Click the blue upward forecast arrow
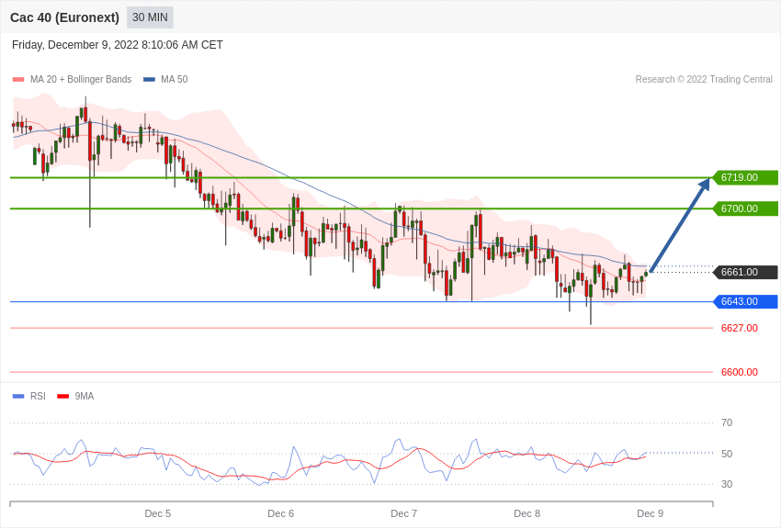This screenshot has height=529, width=781. click(x=680, y=224)
